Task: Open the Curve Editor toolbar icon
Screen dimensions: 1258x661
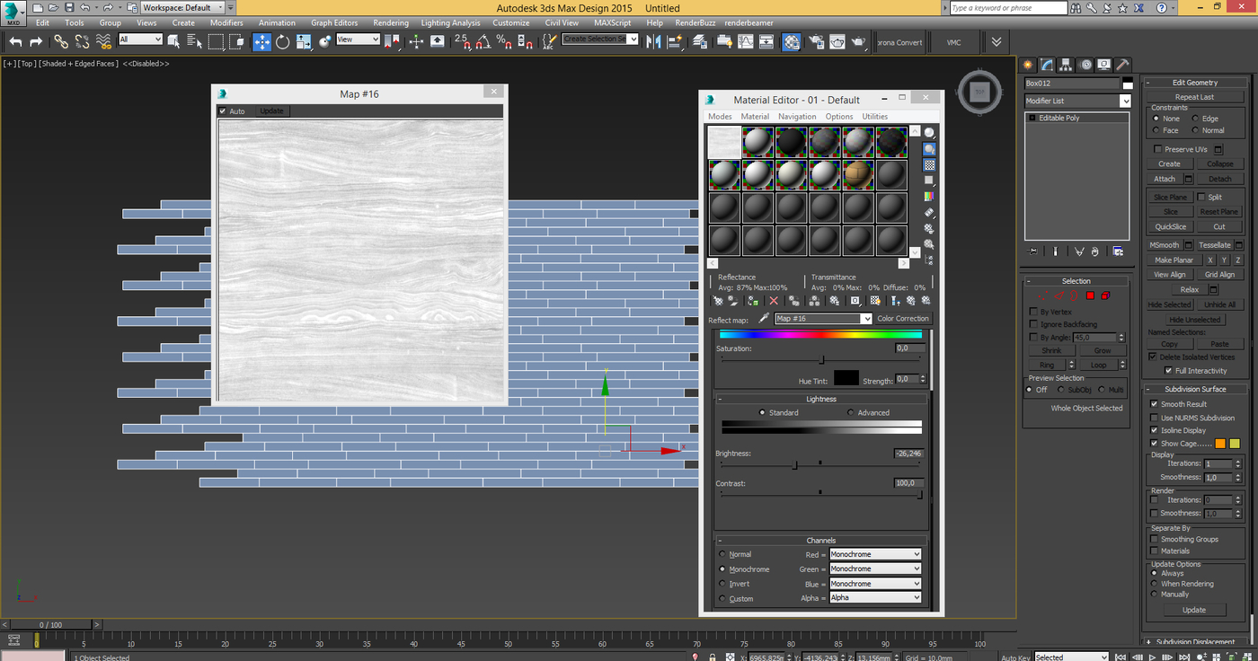Action: [x=745, y=42]
